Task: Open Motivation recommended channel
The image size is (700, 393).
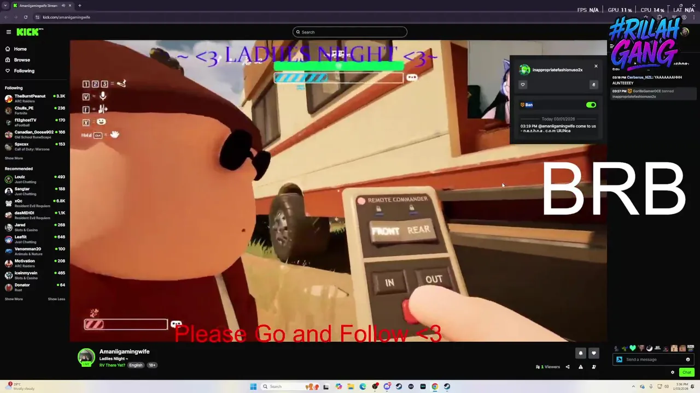Action: (x=35, y=263)
